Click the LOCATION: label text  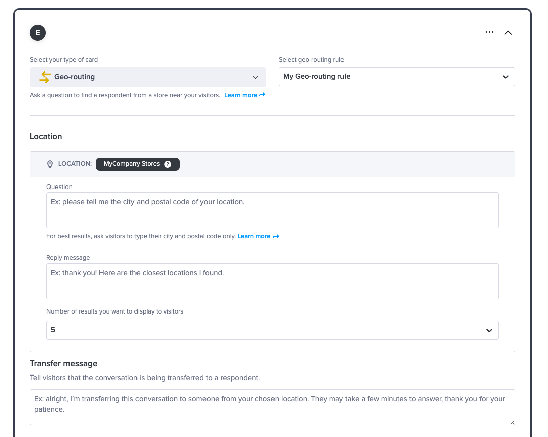point(75,164)
